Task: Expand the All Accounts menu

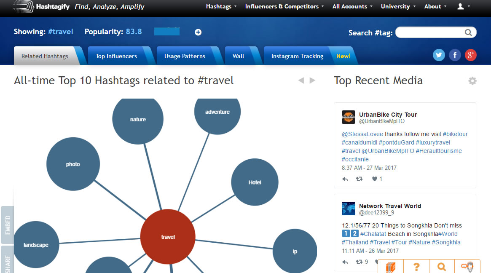Action: pyautogui.click(x=350, y=6)
